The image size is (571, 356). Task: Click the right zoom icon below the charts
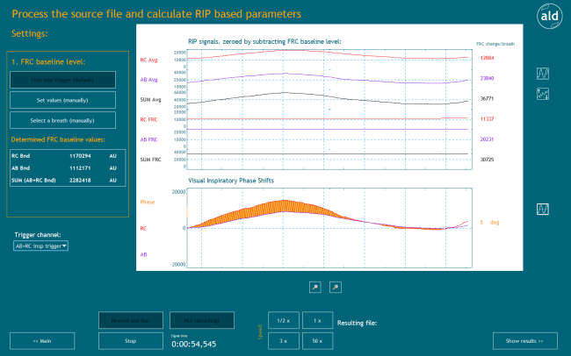click(335, 287)
